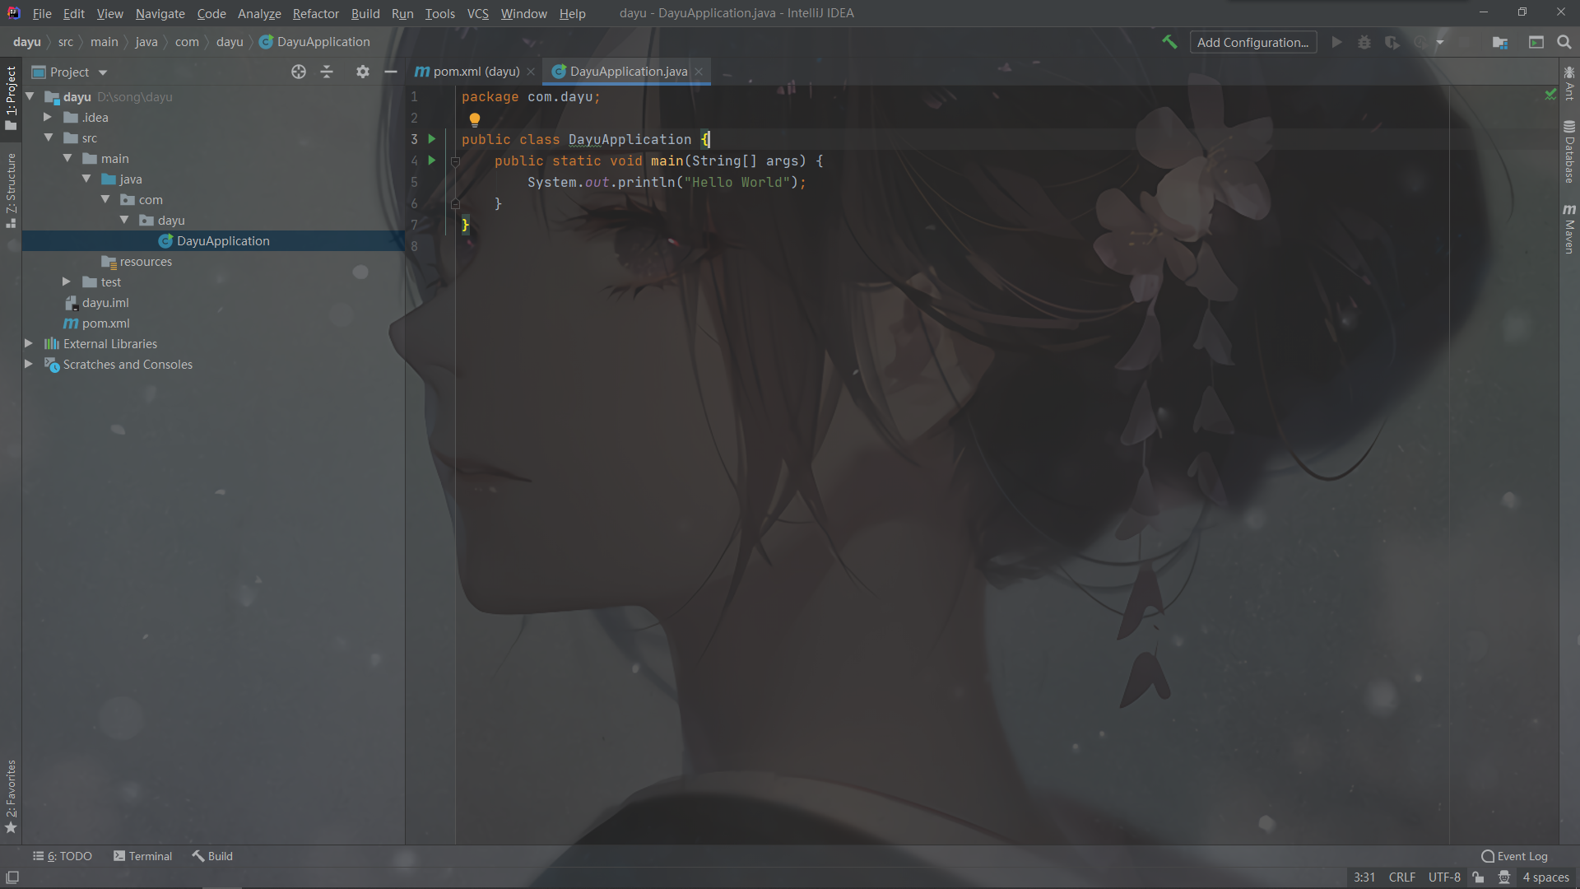Expand the .idea folder
Viewport: 1580px width, 889px height.
pos(48,117)
